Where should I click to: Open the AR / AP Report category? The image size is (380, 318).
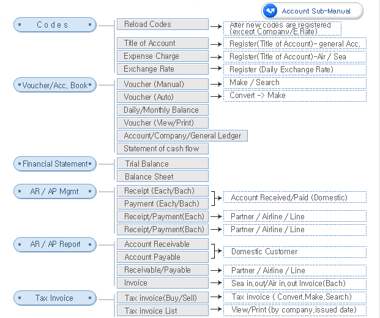click(x=55, y=244)
